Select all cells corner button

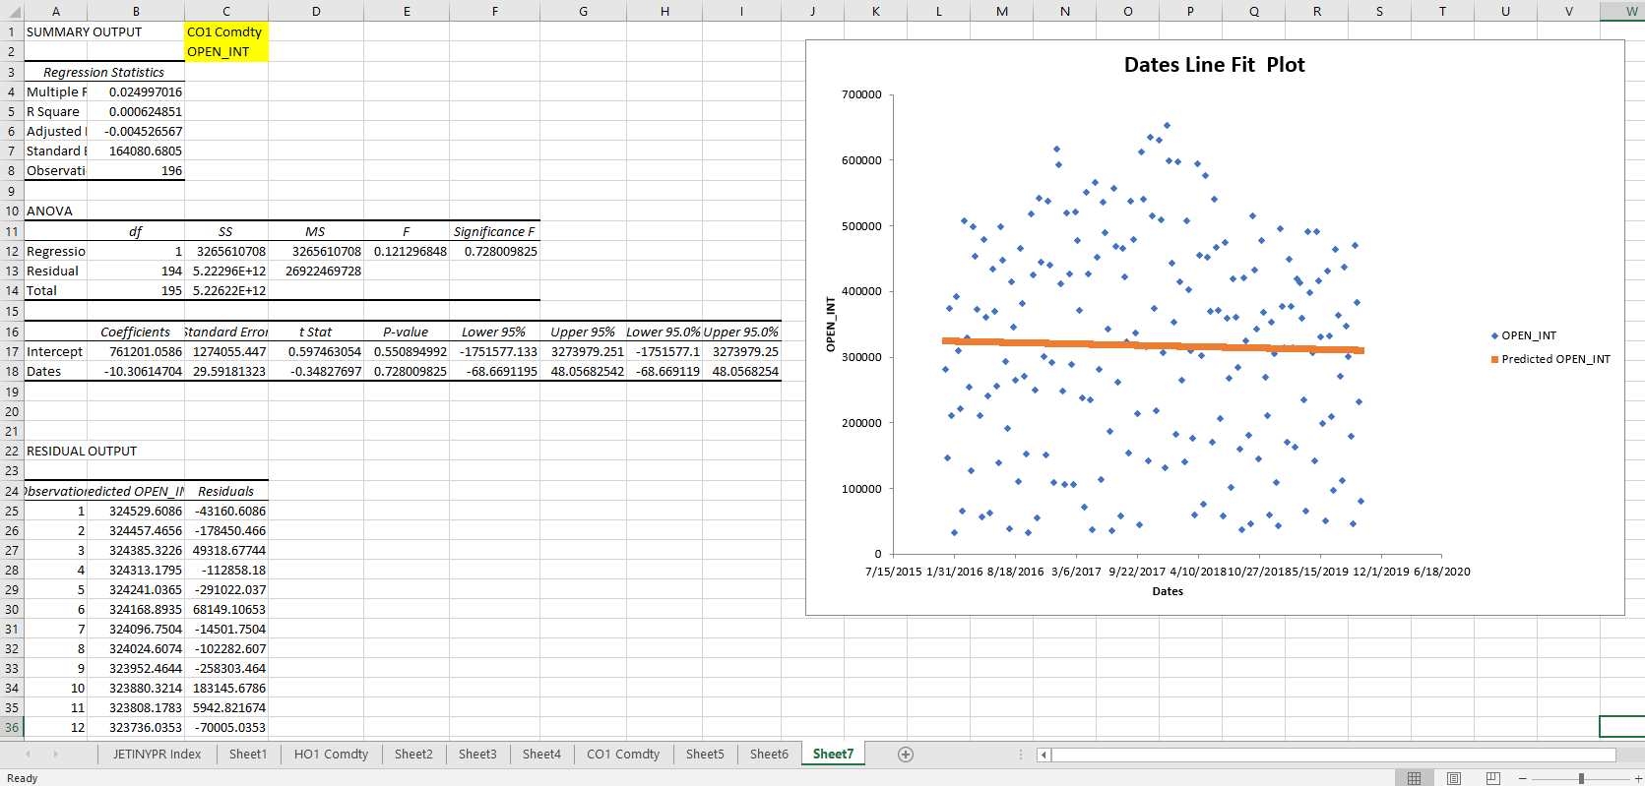[12, 11]
